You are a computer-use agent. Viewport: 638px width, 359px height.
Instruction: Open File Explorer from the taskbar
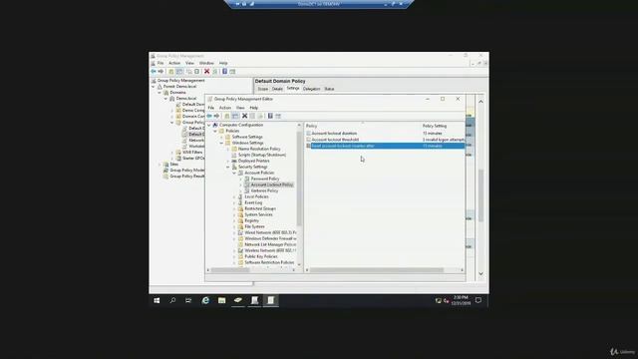click(221, 300)
